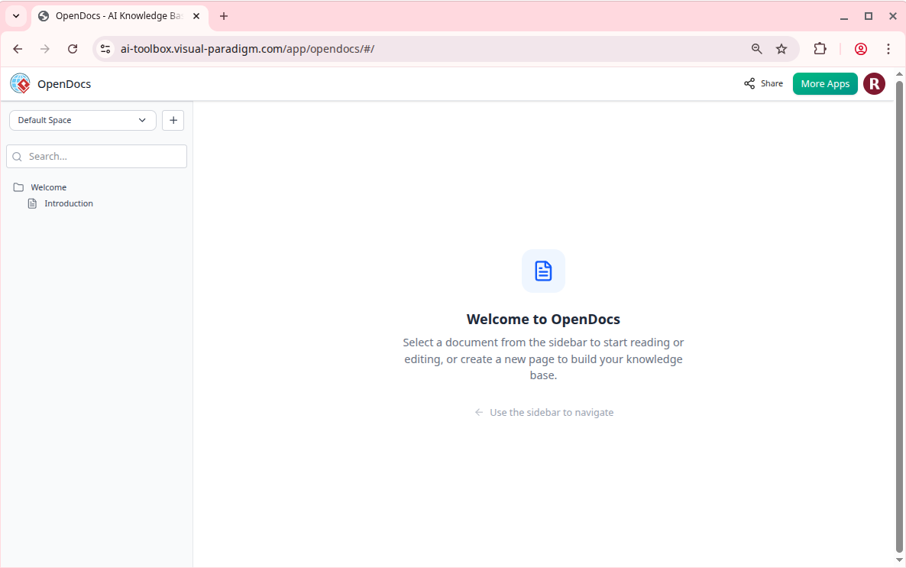Create a new space with the plus button
Image resolution: width=906 pixels, height=568 pixels.
pos(173,120)
